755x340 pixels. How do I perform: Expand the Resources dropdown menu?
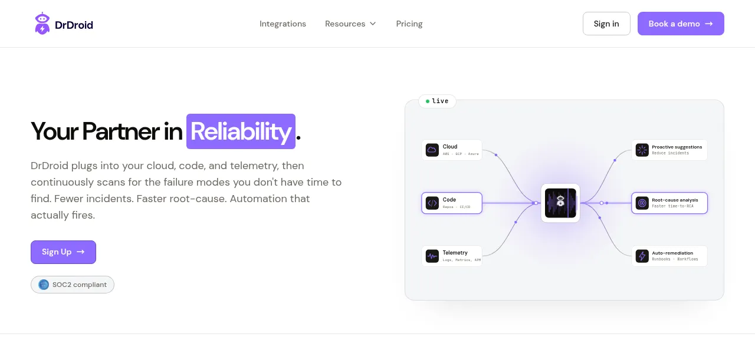pos(350,24)
